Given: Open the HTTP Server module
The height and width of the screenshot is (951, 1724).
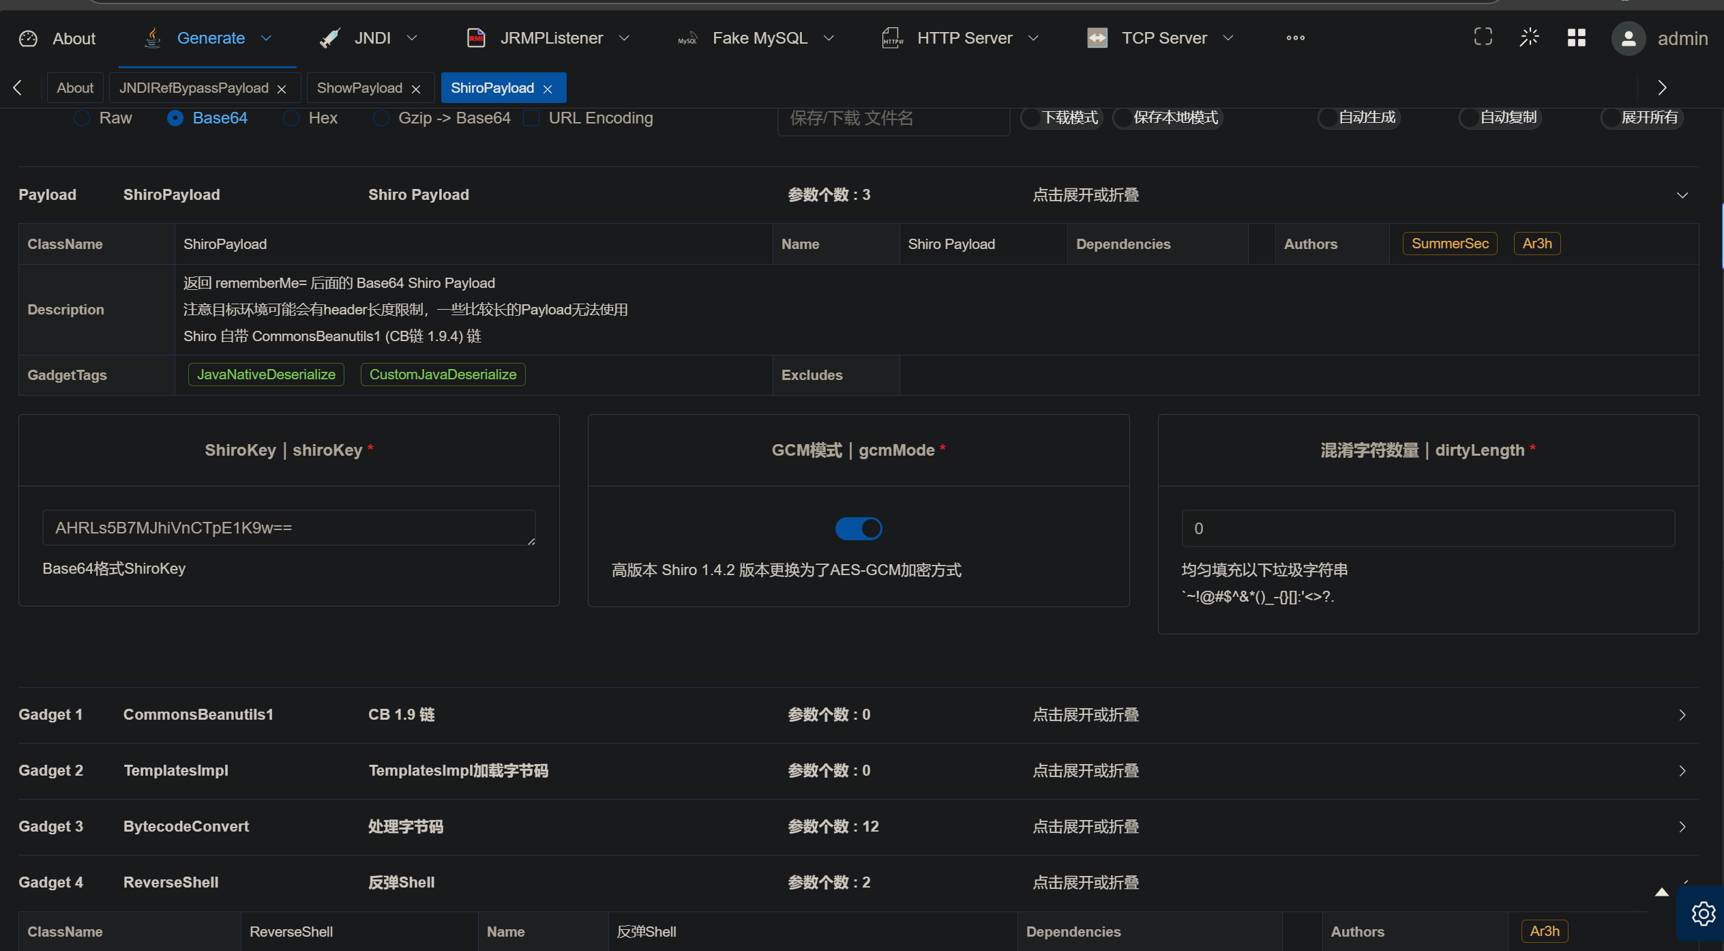Looking at the screenshot, I should [964, 38].
